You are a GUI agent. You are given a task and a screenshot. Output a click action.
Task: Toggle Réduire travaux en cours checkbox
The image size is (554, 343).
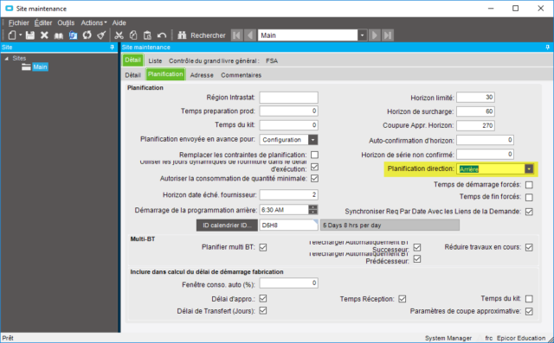(529, 247)
